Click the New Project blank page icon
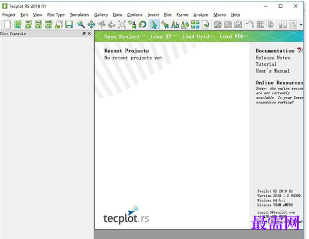 [8, 25]
